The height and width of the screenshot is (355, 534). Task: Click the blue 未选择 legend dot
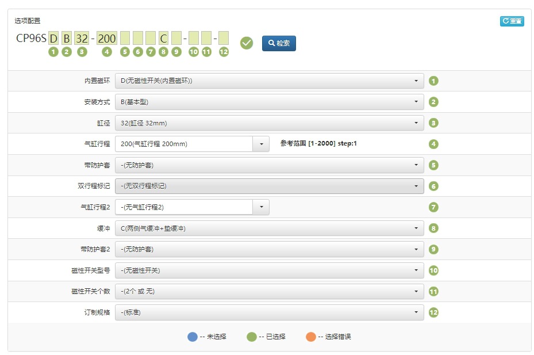(x=192, y=337)
